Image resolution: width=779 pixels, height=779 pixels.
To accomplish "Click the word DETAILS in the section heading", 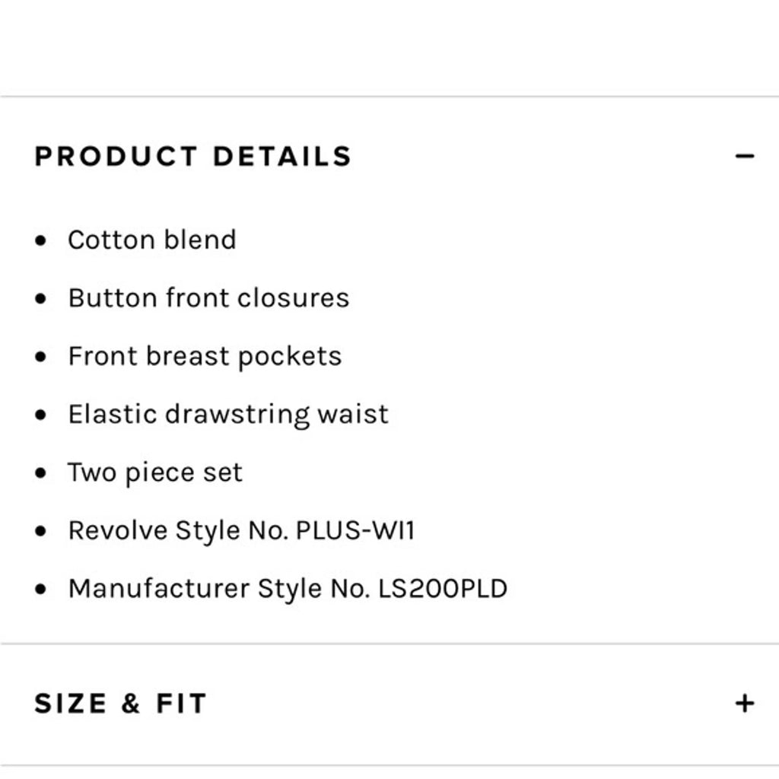I will [x=282, y=157].
